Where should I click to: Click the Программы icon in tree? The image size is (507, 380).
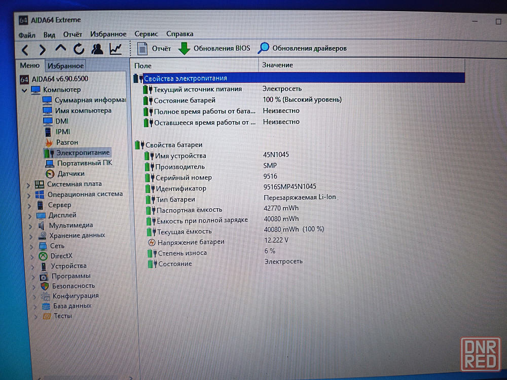(44, 277)
